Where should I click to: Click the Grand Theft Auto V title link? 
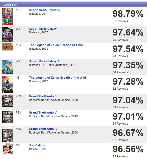pyautogui.click(x=43, y=112)
